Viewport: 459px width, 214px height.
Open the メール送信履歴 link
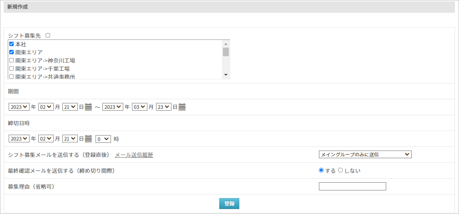pyautogui.click(x=134, y=155)
